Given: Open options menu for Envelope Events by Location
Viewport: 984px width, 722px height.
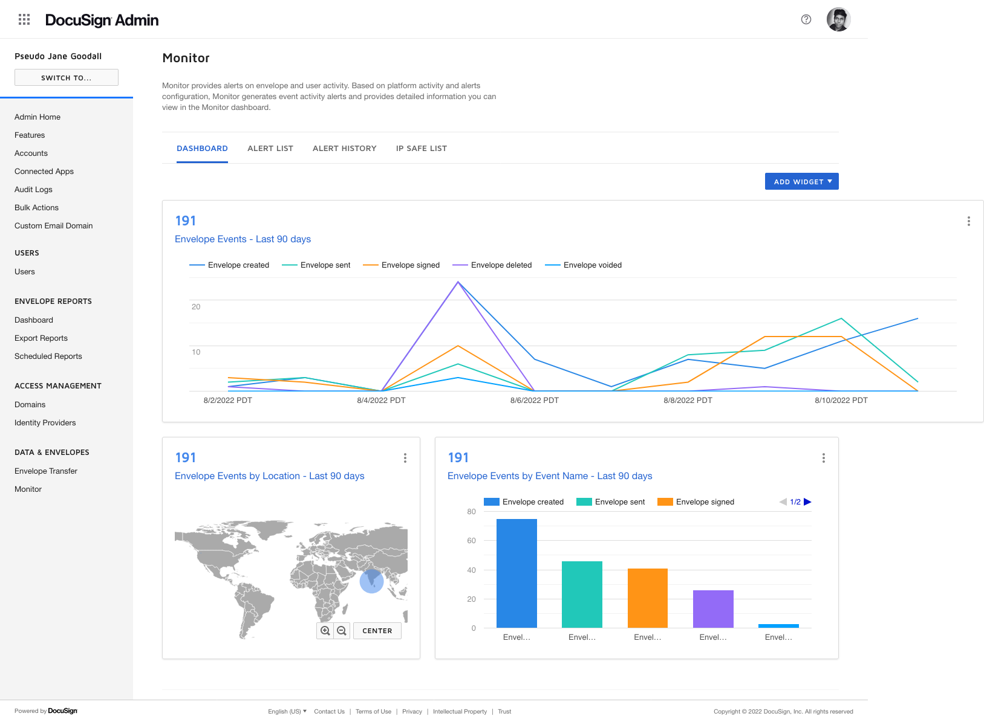Looking at the screenshot, I should pos(405,458).
